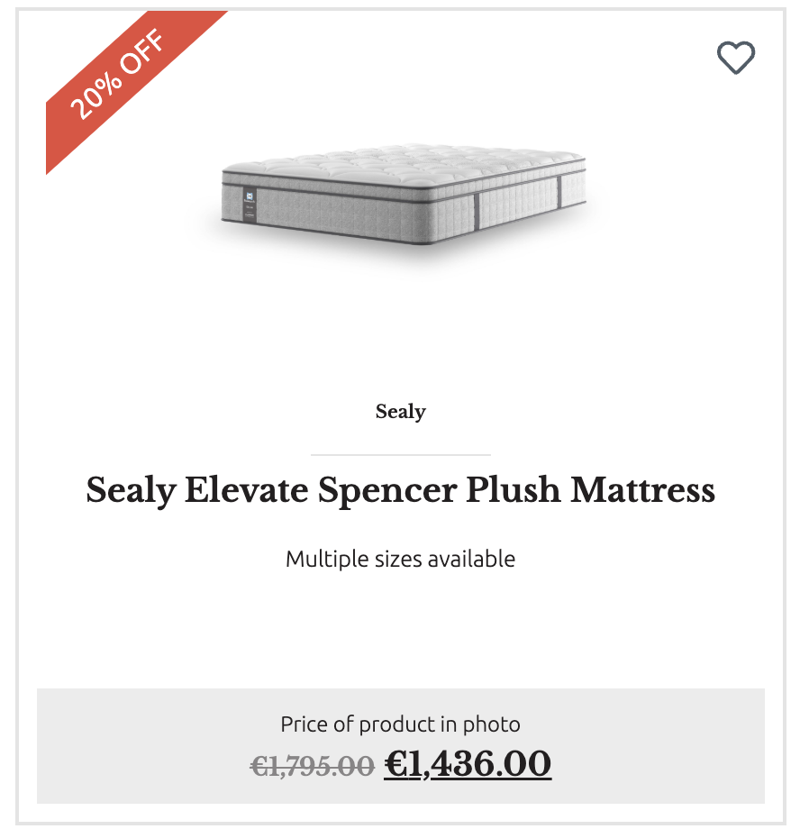Screen dimensions: 809x838
Task: Open Sealy Elevate Spencer Plush Mattress title
Action: pyautogui.click(x=401, y=490)
